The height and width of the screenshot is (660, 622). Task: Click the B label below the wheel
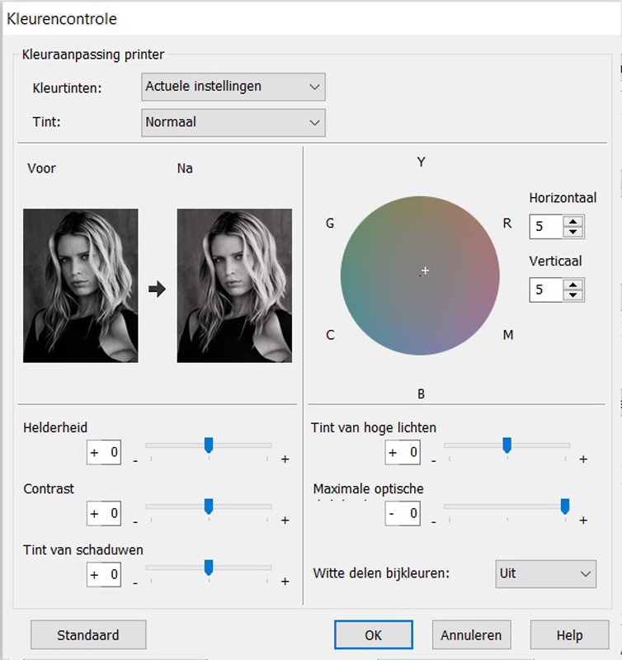pos(421,394)
